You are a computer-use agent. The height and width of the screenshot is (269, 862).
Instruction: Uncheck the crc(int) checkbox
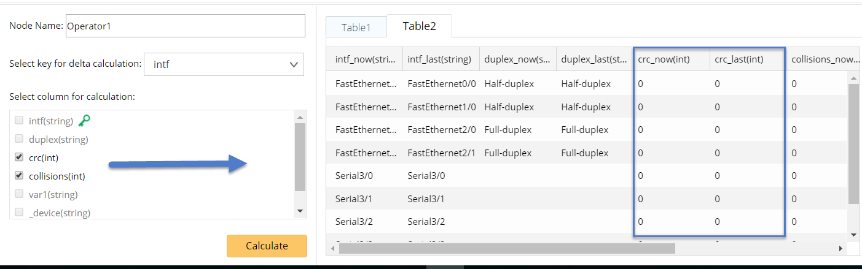[x=19, y=157]
